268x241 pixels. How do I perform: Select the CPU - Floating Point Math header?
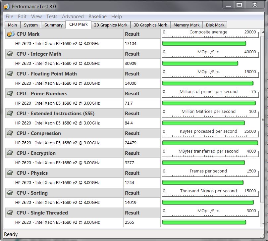point(64,73)
